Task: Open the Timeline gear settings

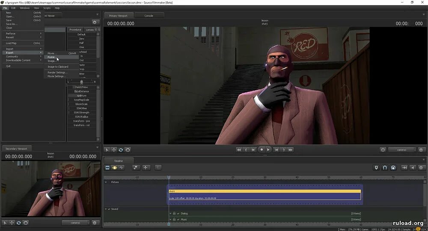Action: tap(421, 167)
